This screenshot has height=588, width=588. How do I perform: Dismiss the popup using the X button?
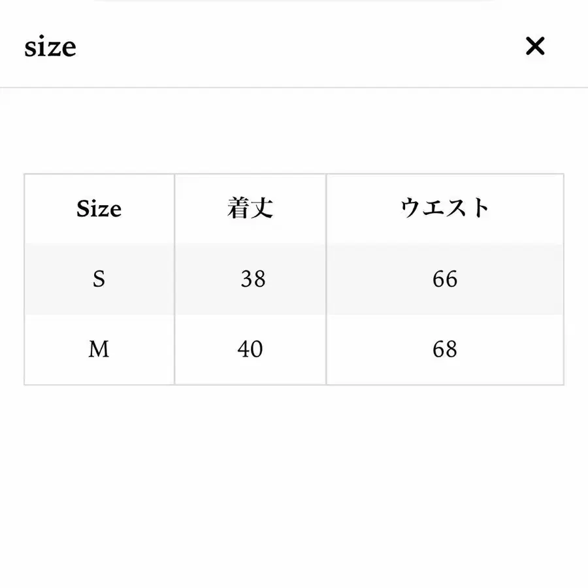pyautogui.click(x=536, y=46)
